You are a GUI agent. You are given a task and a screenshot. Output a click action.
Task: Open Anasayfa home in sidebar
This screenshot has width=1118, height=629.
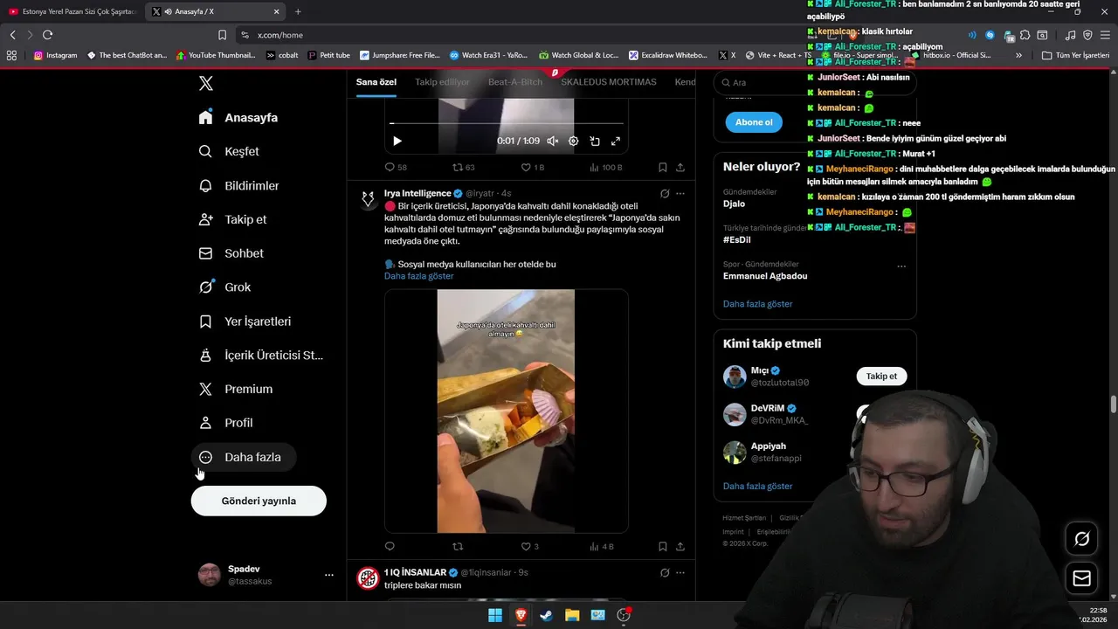coord(238,117)
